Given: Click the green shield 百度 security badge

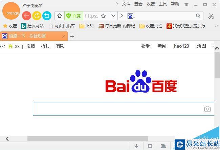Looking at the screenshot, I should (x=74, y=16).
